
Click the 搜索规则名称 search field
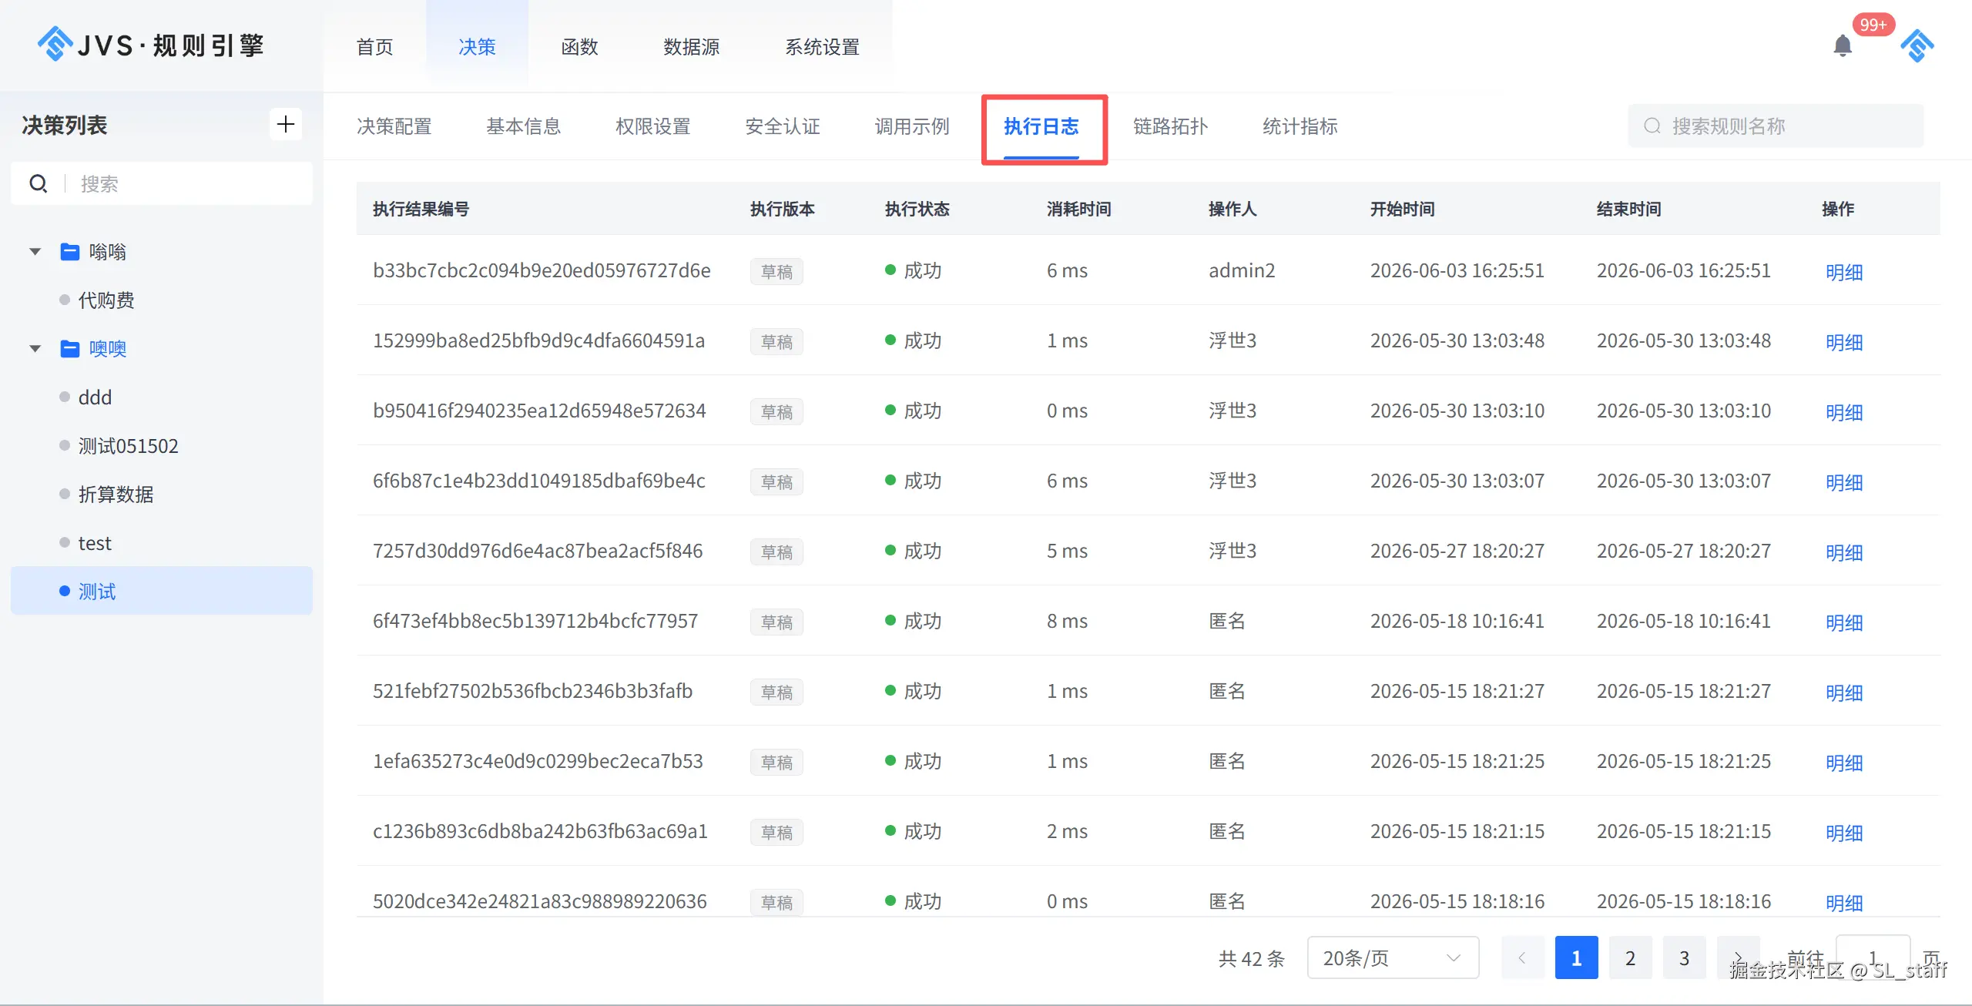(x=1776, y=126)
